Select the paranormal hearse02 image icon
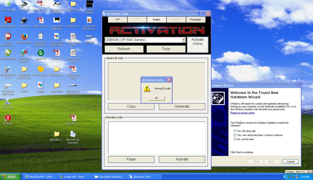 pos(57,23)
